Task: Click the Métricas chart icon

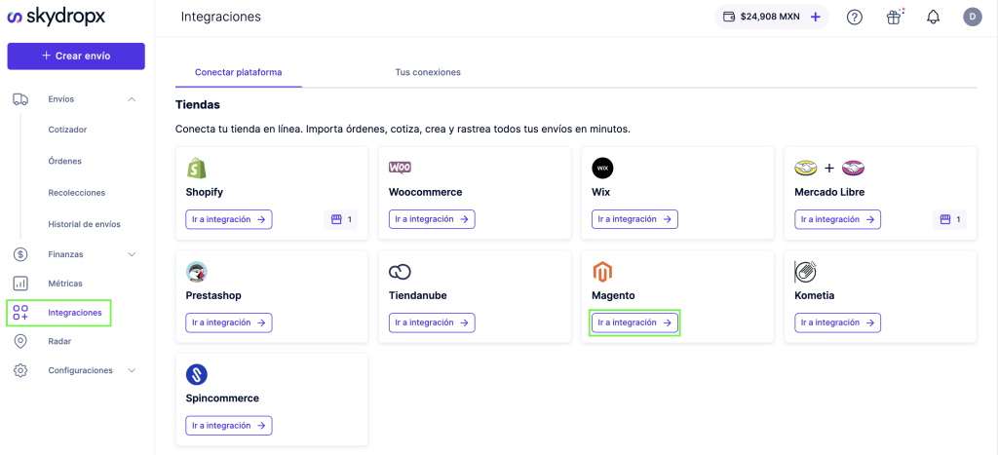Action: (x=20, y=284)
